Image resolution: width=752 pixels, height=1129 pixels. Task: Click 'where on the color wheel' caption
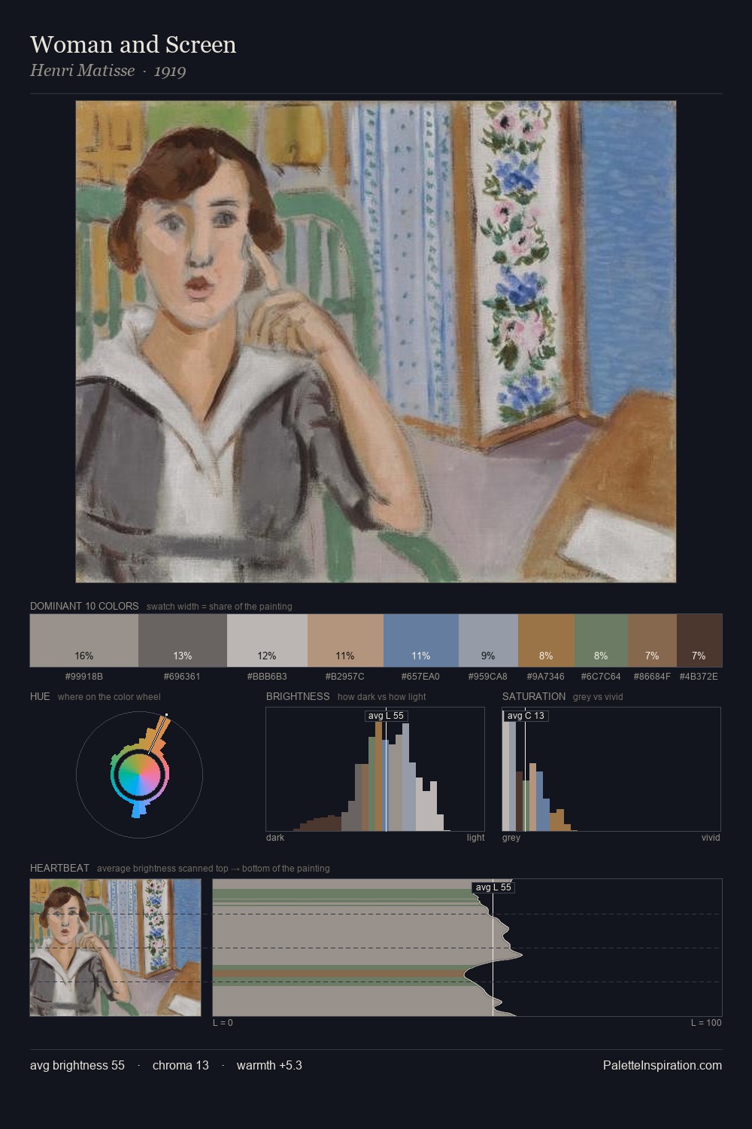tap(109, 696)
